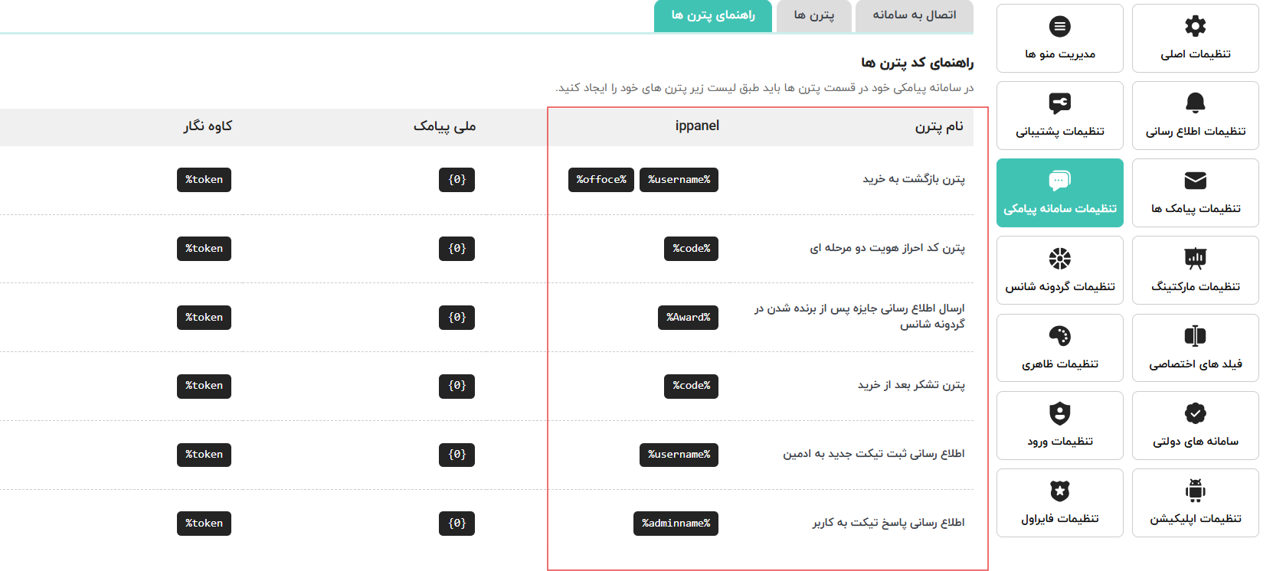The image size is (1273, 571).
Task: Click row label پترن تشکر بعد از خرید
Action: click(x=911, y=385)
